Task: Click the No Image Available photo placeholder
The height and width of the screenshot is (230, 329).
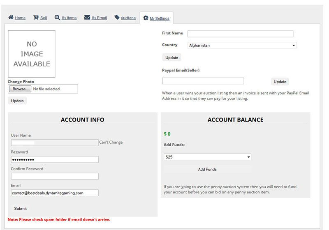Action: (x=32, y=54)
